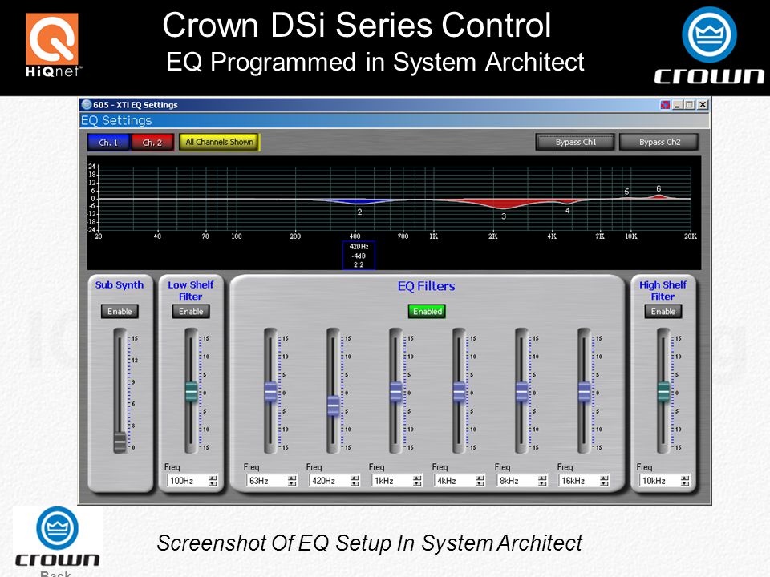Image resolution: width=770 pixels, height=577 pixels.
Task: Click the red-blue icon in title bar
Action: [665, 104]
